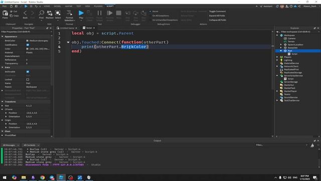Open the All Messages dropdown in Output

[11, 145]
